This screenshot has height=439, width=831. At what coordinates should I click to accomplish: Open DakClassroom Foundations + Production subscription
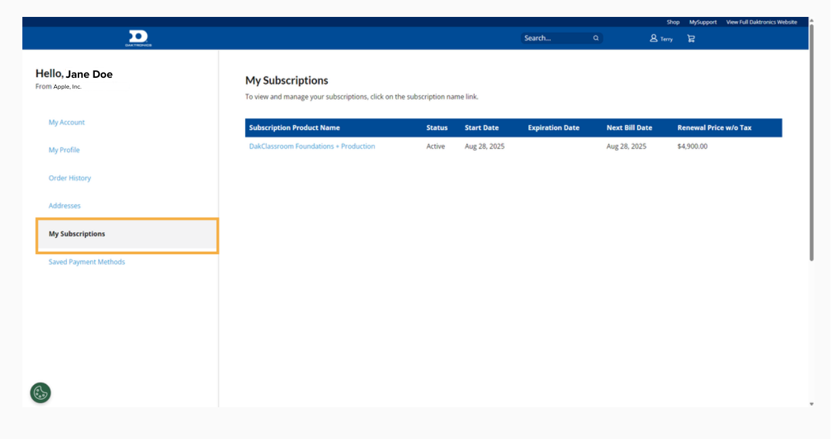[312, 146]
